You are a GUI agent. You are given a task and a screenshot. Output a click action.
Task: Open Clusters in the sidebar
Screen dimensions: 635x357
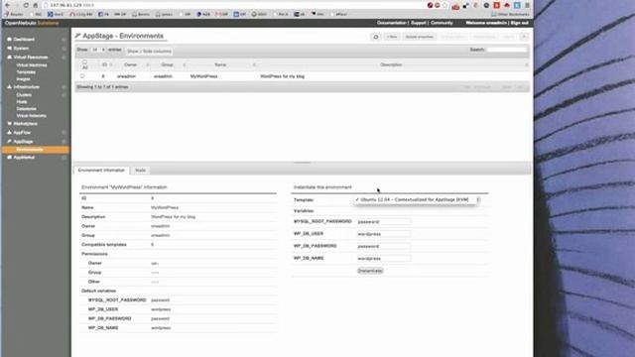tap(24, 95)
